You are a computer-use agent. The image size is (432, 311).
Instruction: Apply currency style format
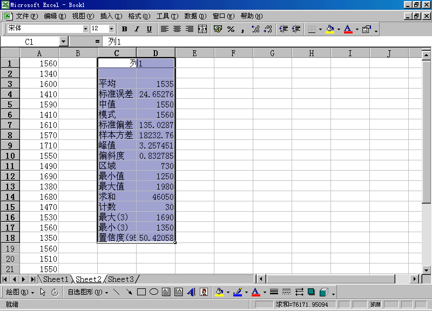click(x=218, y=29)
